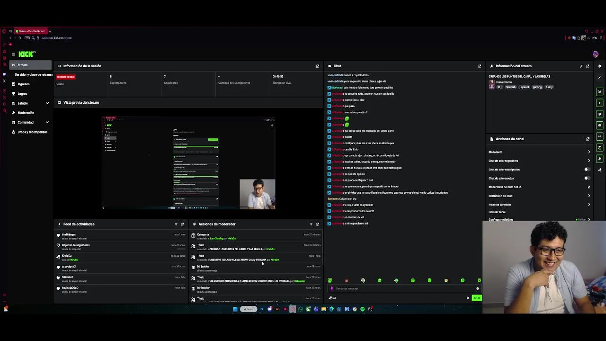Edit stream info with the pencil icon
This screenshot has height=341, width=606.
pos(581,66)
